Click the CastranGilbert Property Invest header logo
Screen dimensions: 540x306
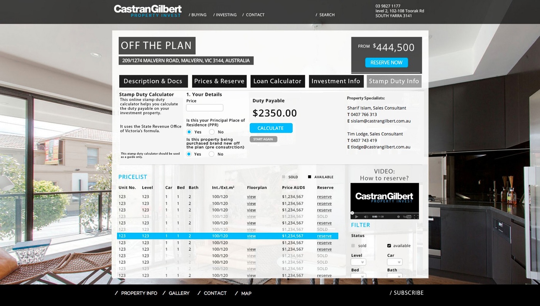coord(148,11)
